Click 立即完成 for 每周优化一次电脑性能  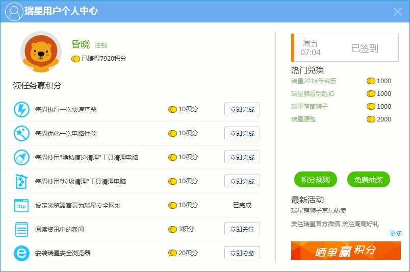242,133
